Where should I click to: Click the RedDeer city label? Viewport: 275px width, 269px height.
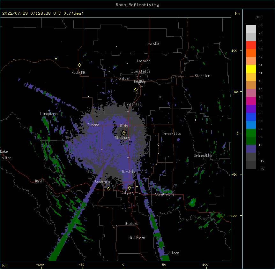140,81
